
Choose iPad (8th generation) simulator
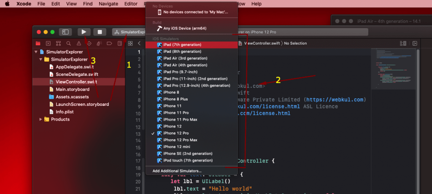(192, 51)
